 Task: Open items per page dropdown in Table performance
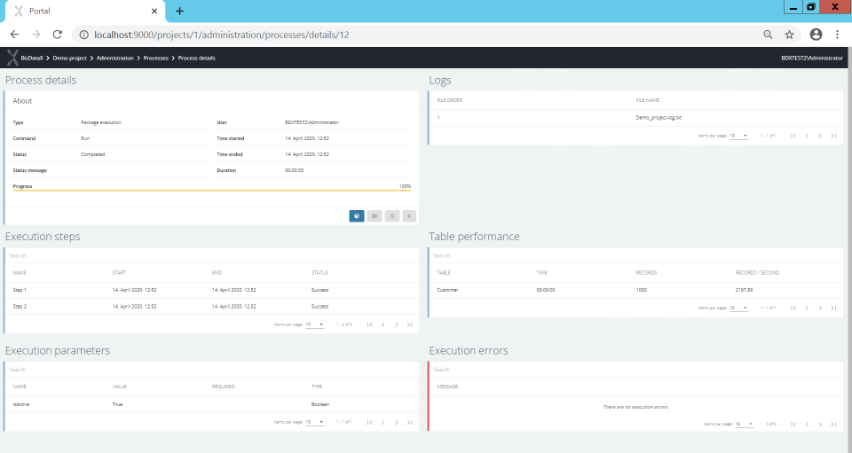coord(738,309)
